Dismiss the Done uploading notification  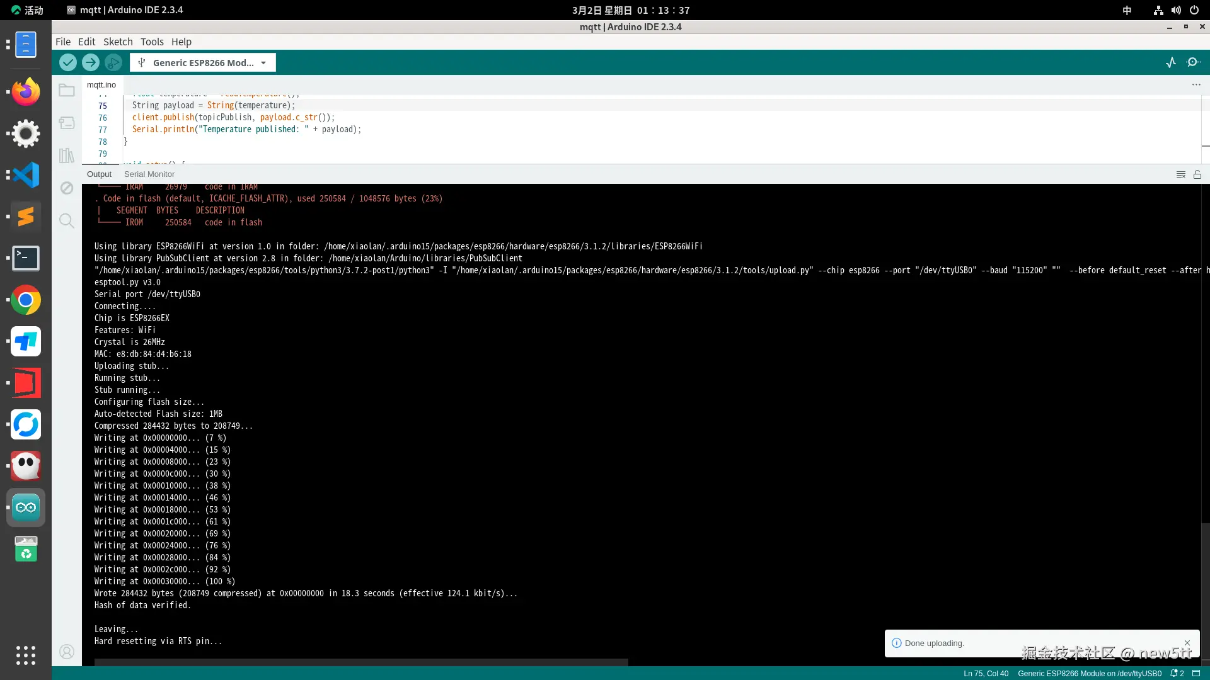pyautogui.click(x=1187, y=643)
